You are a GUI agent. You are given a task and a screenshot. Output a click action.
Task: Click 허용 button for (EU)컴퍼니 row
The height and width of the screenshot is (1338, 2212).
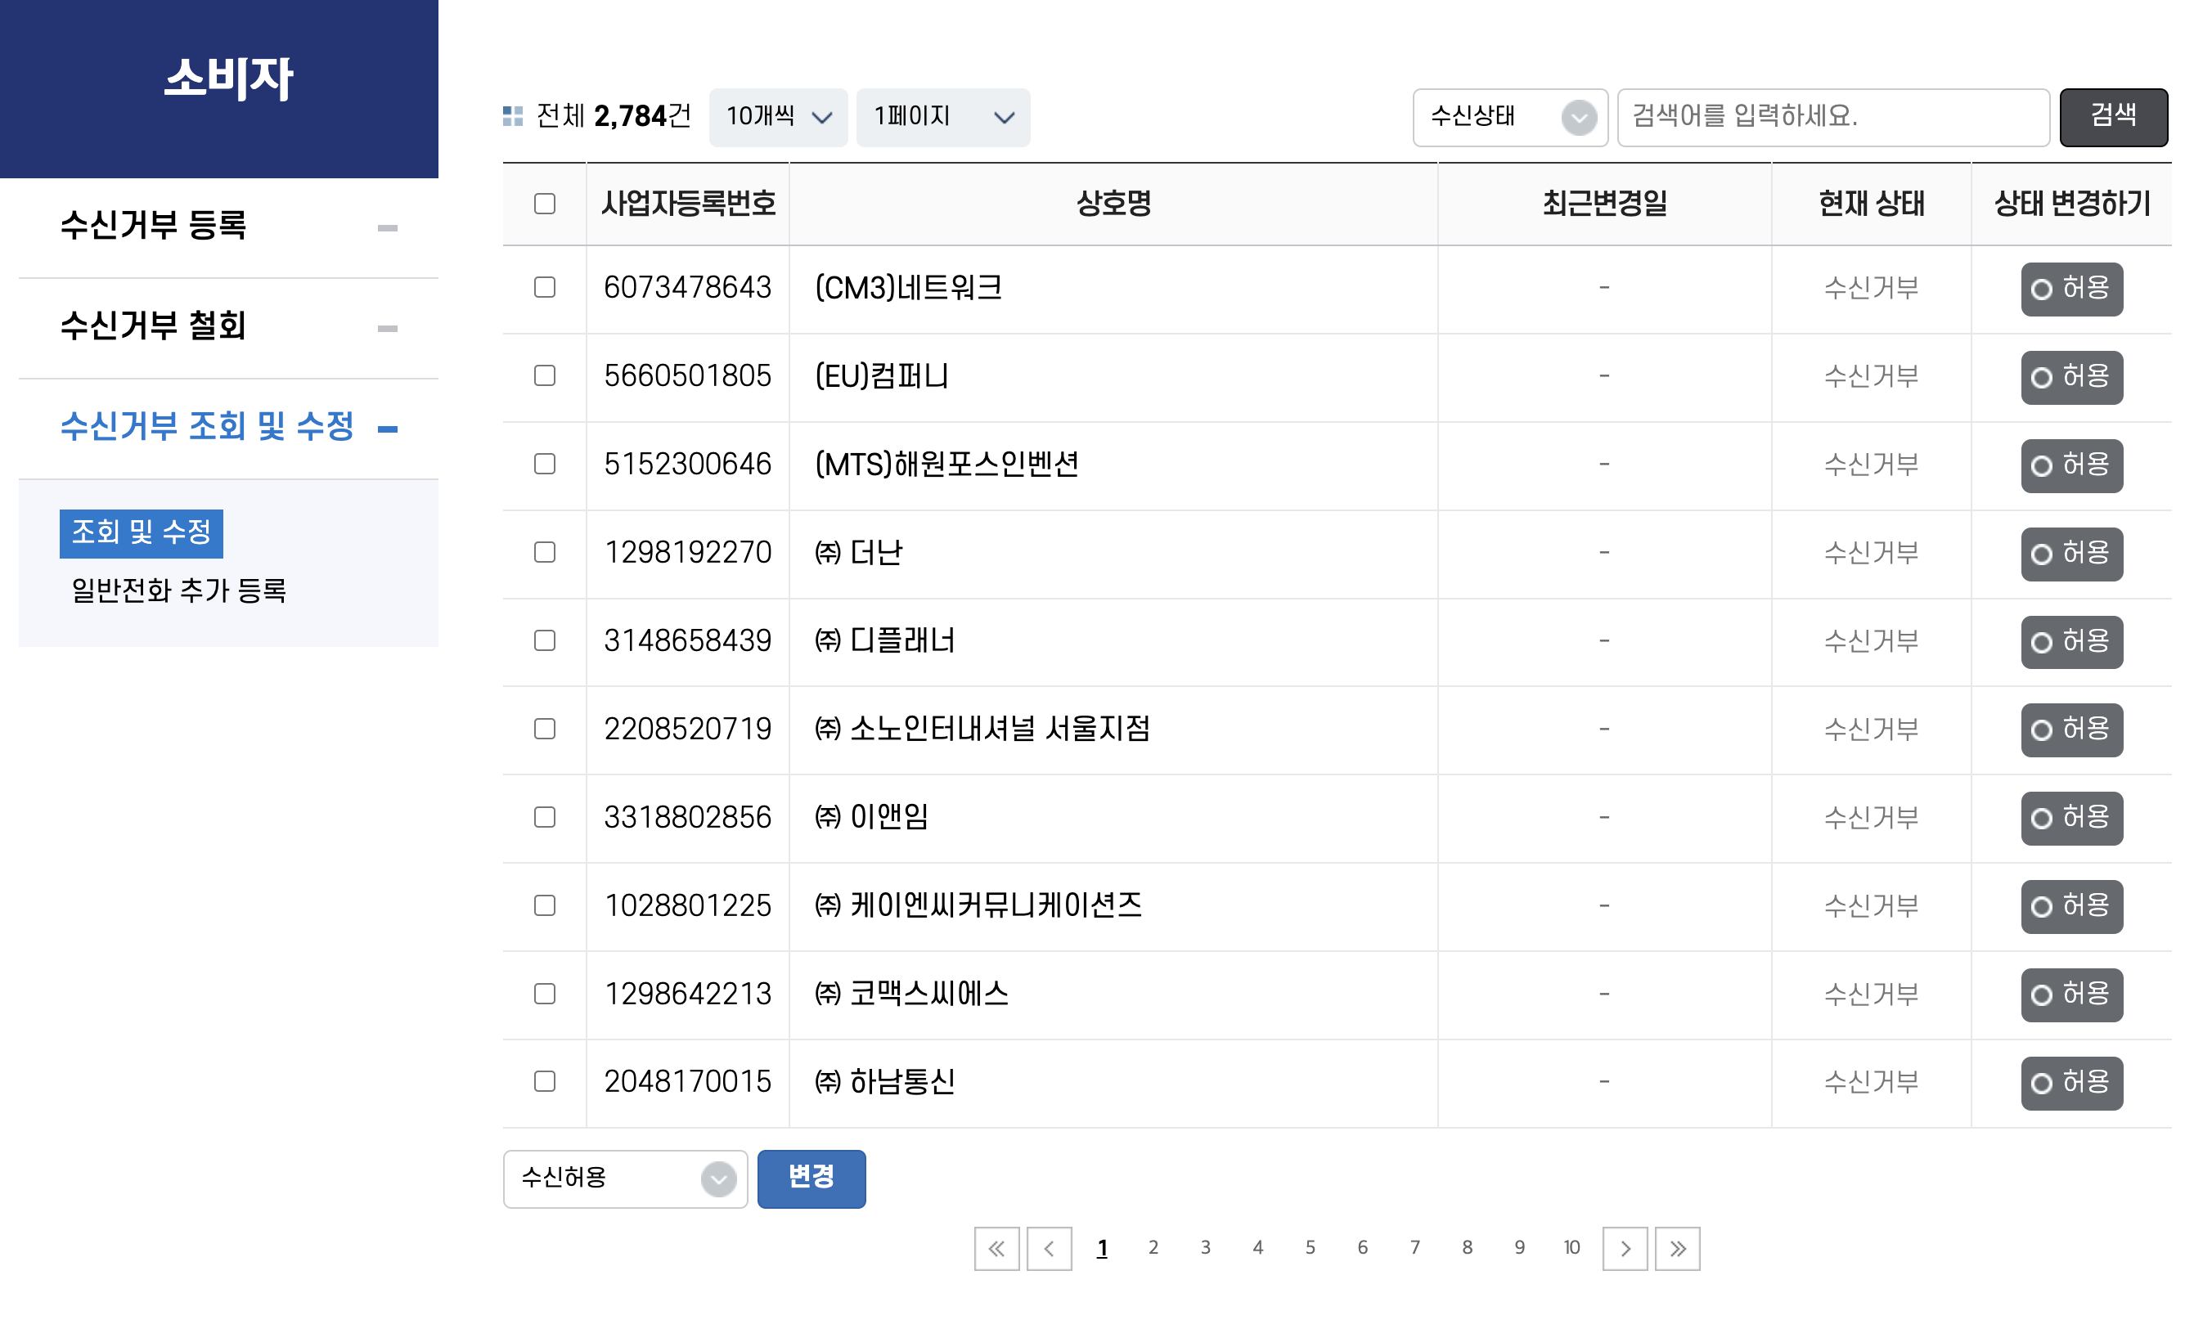click(x=2071, y=377)
